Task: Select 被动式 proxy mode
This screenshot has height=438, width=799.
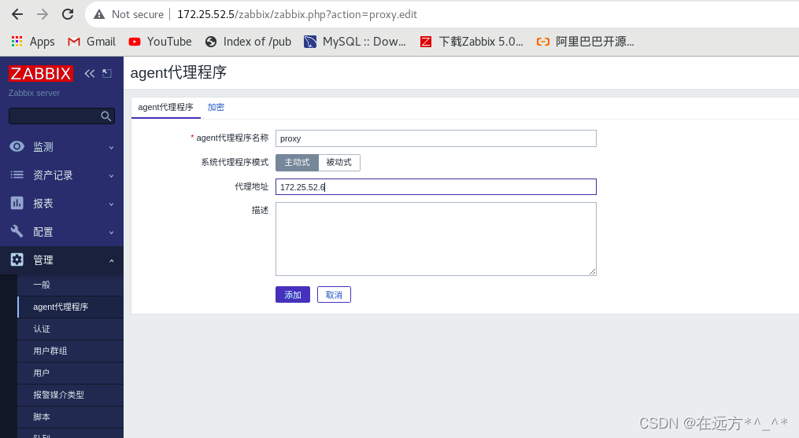Action: tap(338, 163)
